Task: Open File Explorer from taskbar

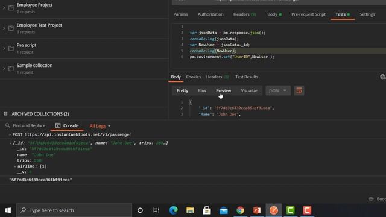Action: point(190,210)
